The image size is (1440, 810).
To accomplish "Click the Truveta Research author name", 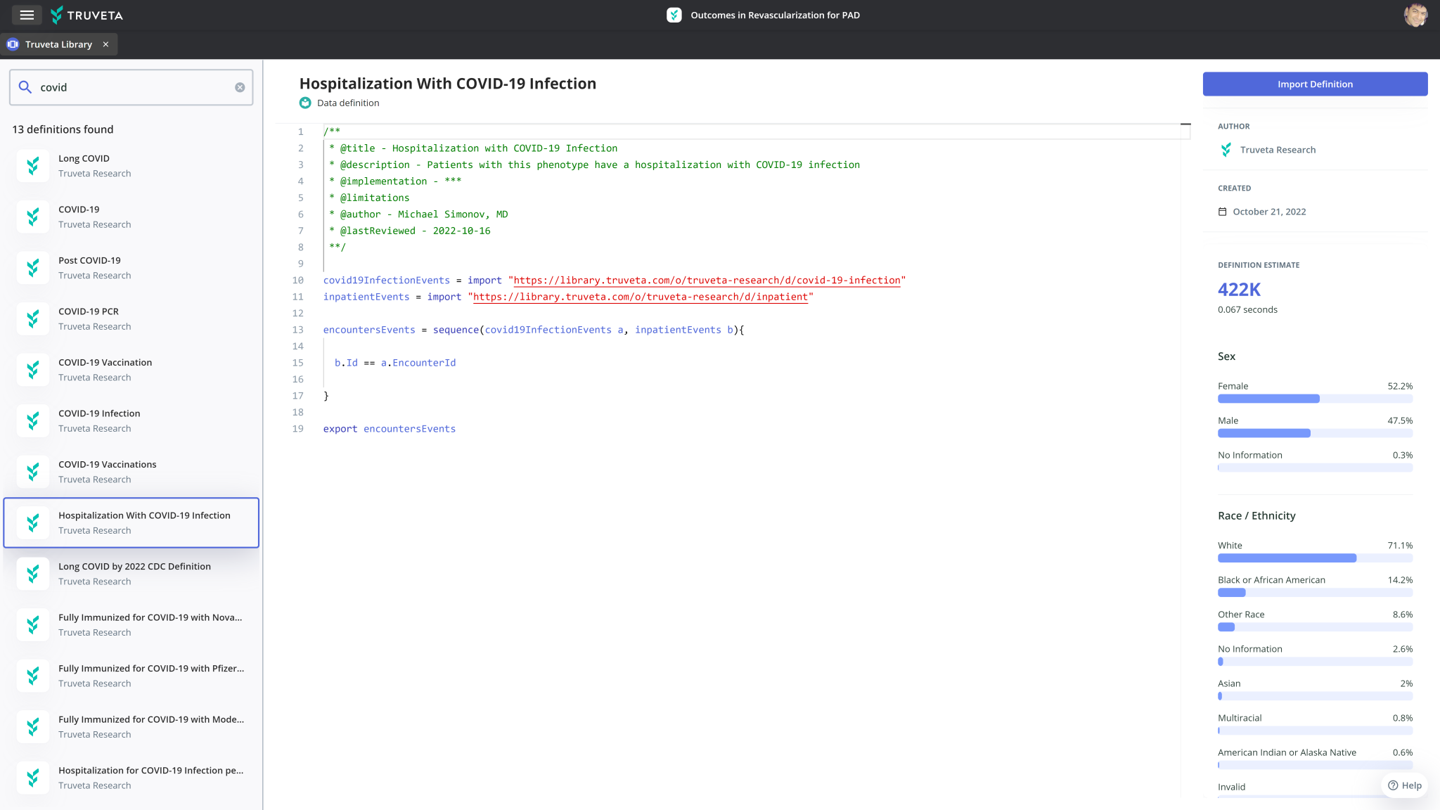I will tap(1278, 150).
